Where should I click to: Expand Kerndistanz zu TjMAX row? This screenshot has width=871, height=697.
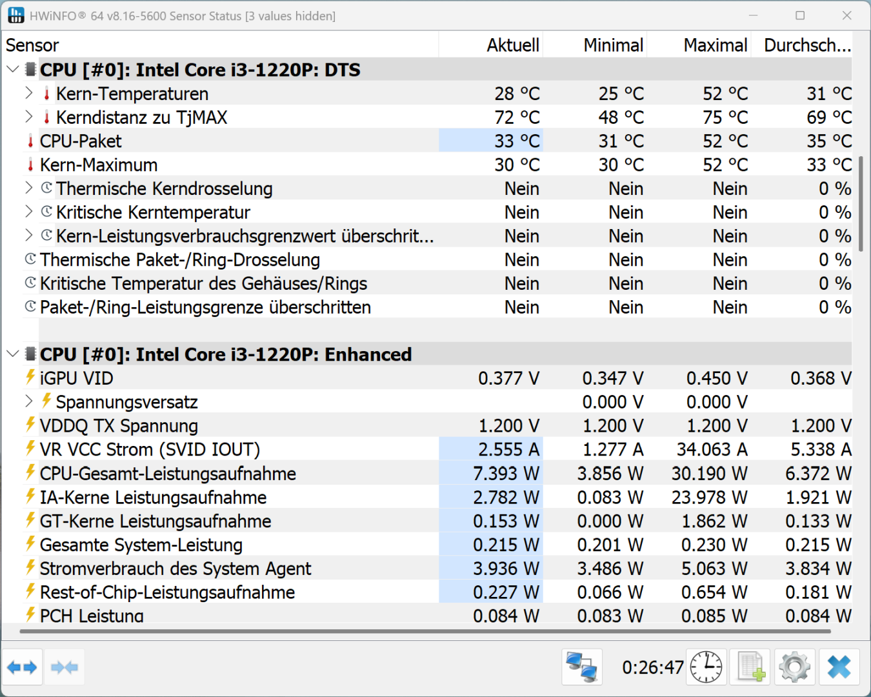29,117
